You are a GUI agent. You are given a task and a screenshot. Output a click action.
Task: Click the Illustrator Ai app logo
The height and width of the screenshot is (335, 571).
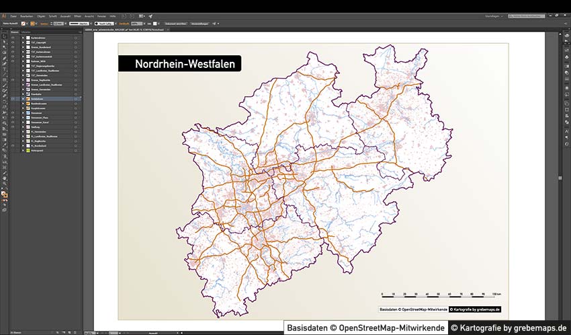click(4, 15)
